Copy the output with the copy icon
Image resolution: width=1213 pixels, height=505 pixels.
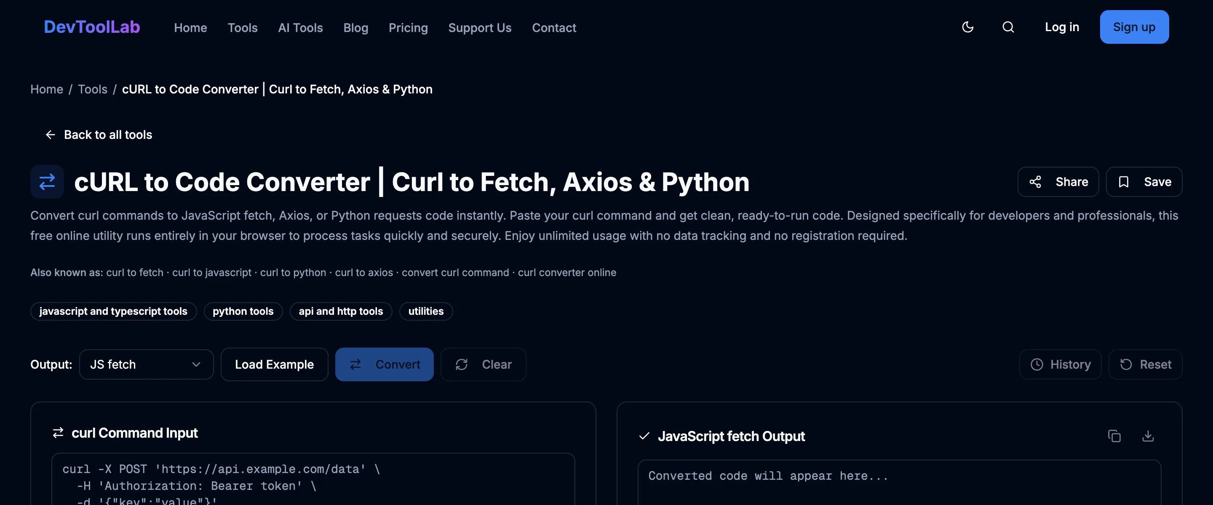click(1114, 436)
